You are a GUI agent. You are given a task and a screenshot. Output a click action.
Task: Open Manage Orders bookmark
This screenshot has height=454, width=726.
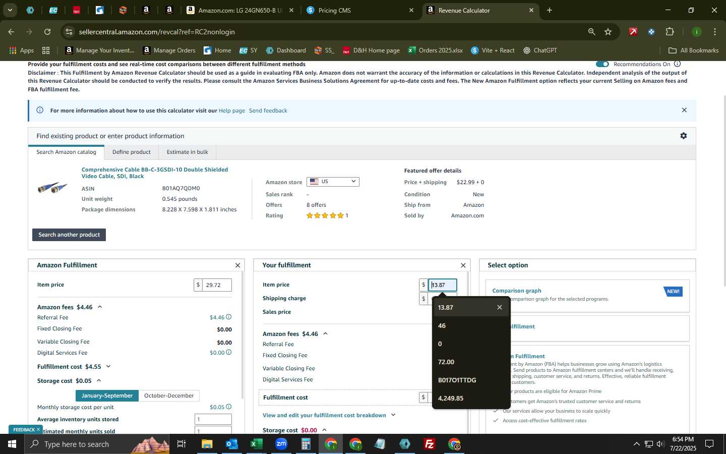(x=169, y=50)
